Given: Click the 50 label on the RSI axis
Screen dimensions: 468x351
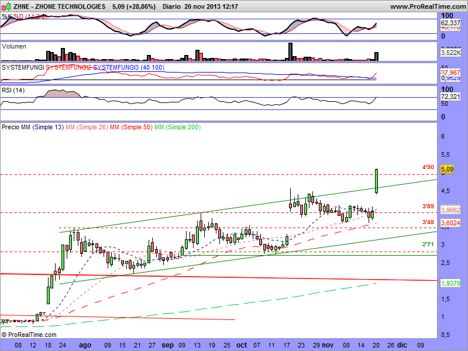Looking at the screenshot, I should [x=445, y=104].
